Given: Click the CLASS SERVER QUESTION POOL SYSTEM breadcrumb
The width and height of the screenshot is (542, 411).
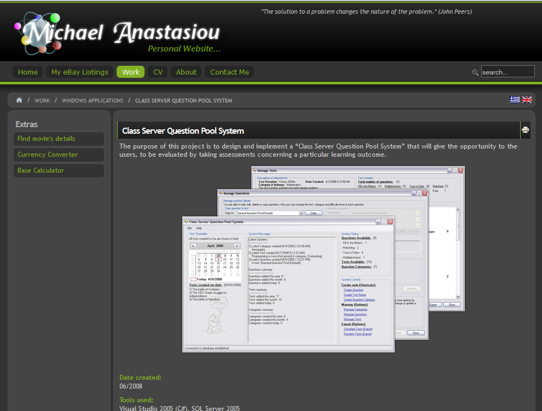Looking at the screenshot, I should point(183,101).
